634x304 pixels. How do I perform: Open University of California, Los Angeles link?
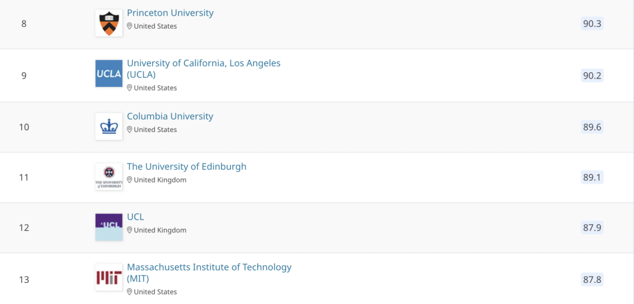[204, 63]
